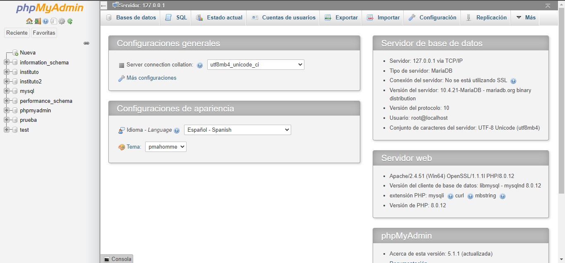
Task: Expand the instituto database node
Action: click(6, 72)
